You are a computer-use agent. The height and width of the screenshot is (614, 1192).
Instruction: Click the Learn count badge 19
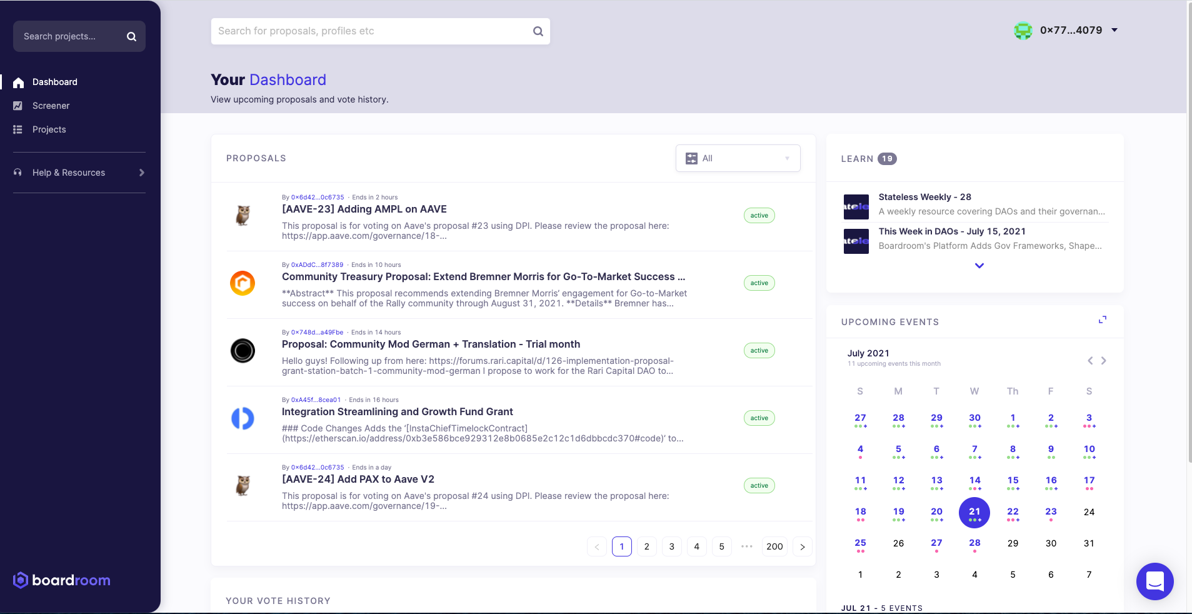tap(887, 159)
